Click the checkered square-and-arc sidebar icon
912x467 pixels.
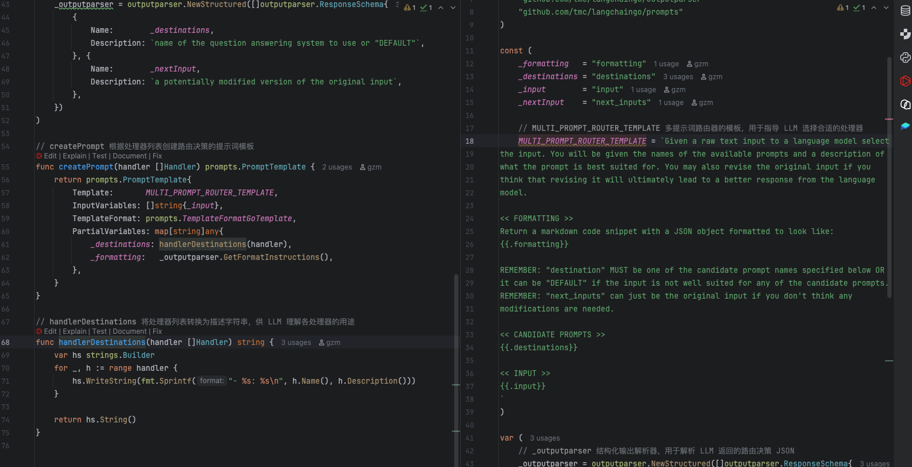pos(905,34)
